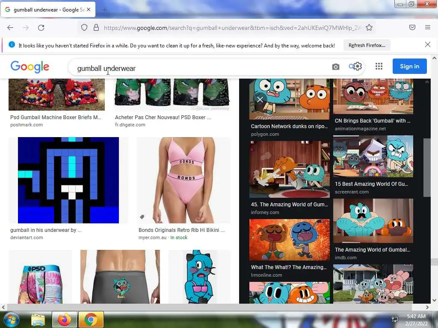438x328 pixels.
Task: Click the 45. The Amazing World of Gum... title
Action: point(290,205)
